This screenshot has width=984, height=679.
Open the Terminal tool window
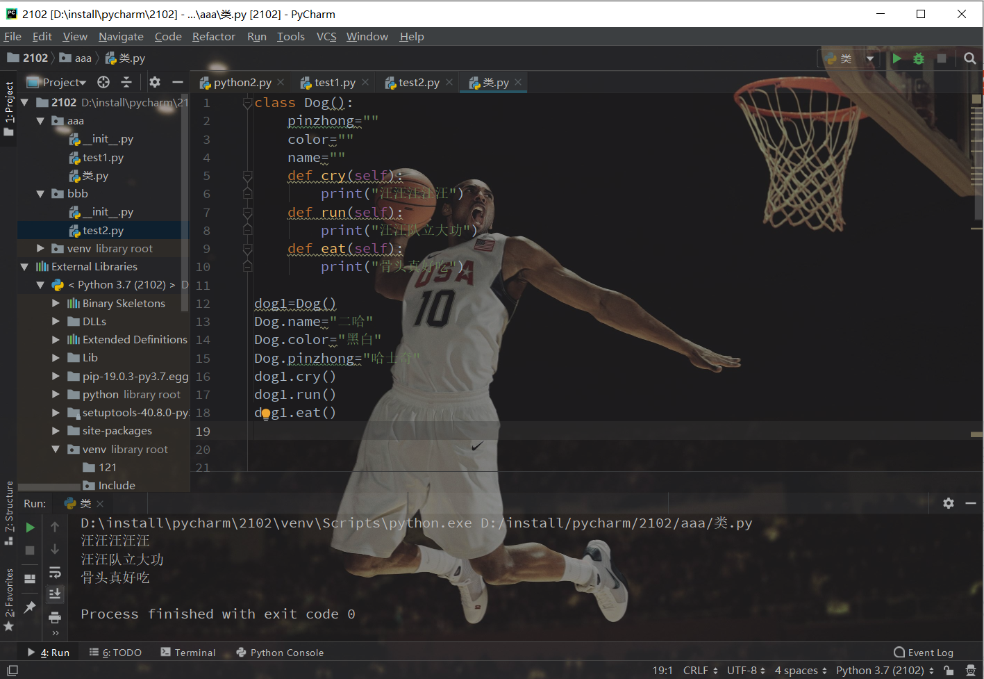tap(188, 653)
